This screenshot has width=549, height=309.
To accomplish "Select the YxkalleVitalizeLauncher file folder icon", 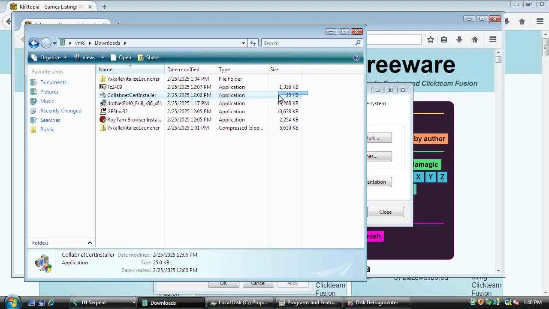I will pyautogui.click(x=103, y=79).
